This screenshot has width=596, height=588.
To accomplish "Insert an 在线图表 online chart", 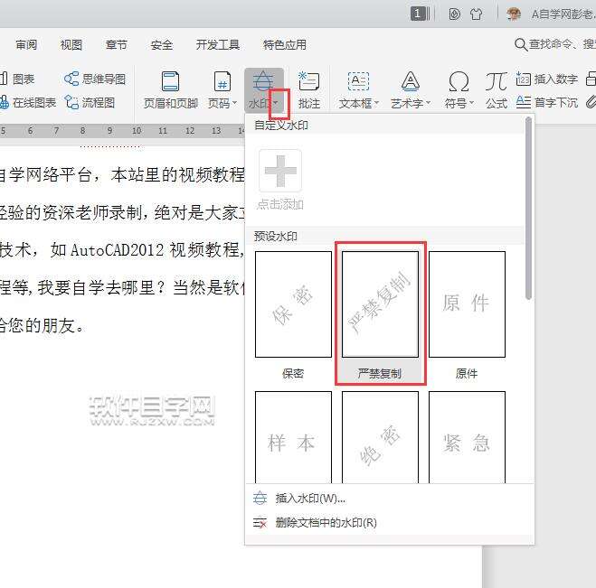I will (28, 102).
